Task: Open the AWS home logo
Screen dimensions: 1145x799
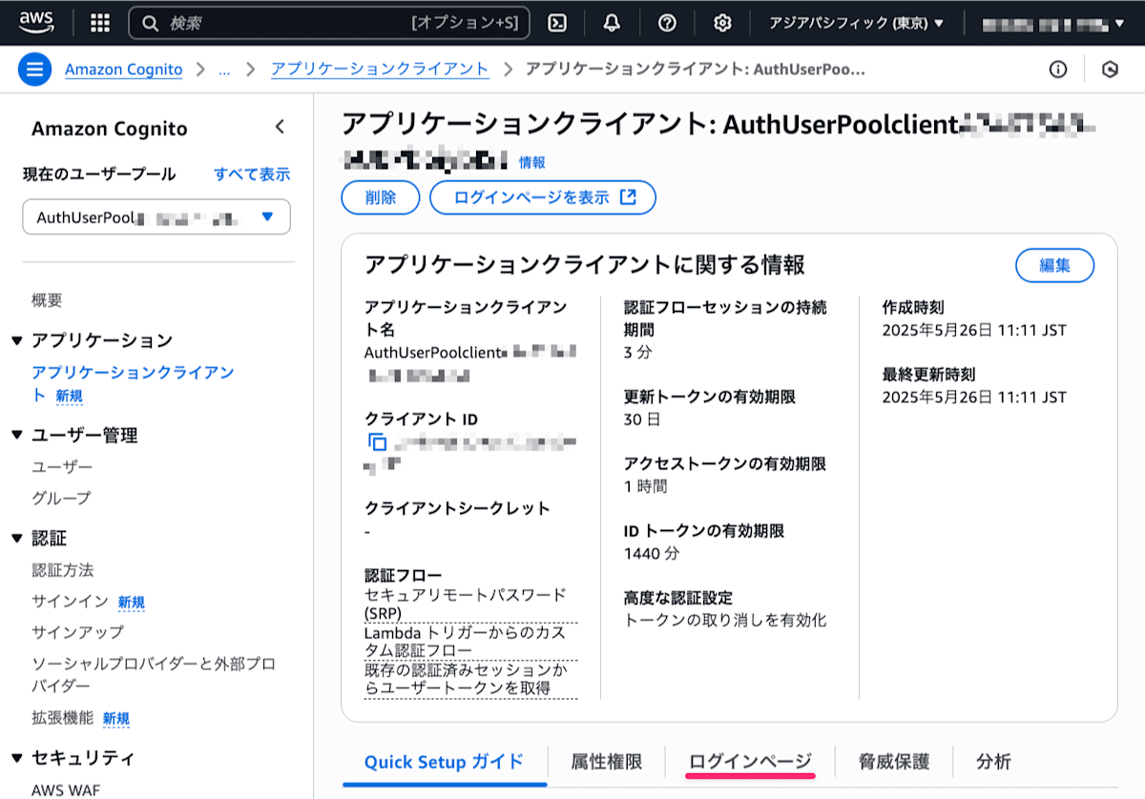Action: [x=35, y=23]
